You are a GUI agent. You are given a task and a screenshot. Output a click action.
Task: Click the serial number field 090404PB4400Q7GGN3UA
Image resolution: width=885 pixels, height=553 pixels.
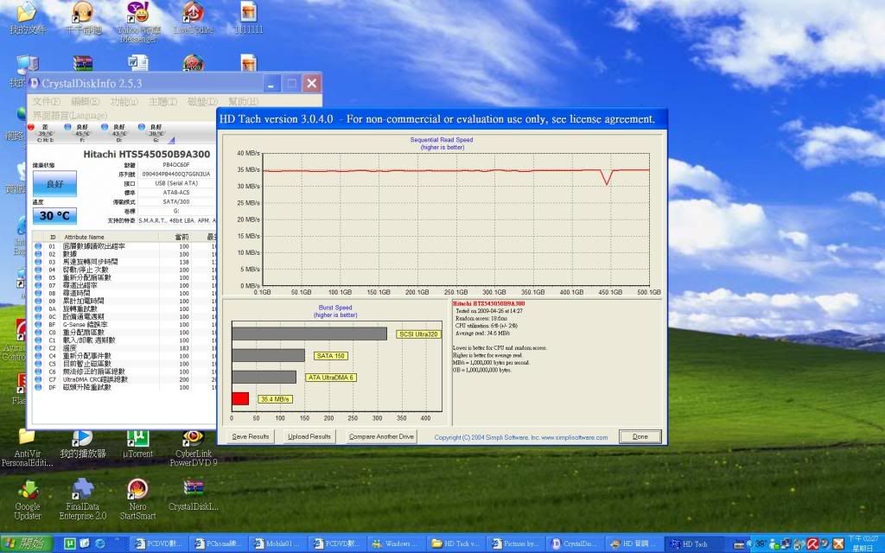click(x=176, y=175)
